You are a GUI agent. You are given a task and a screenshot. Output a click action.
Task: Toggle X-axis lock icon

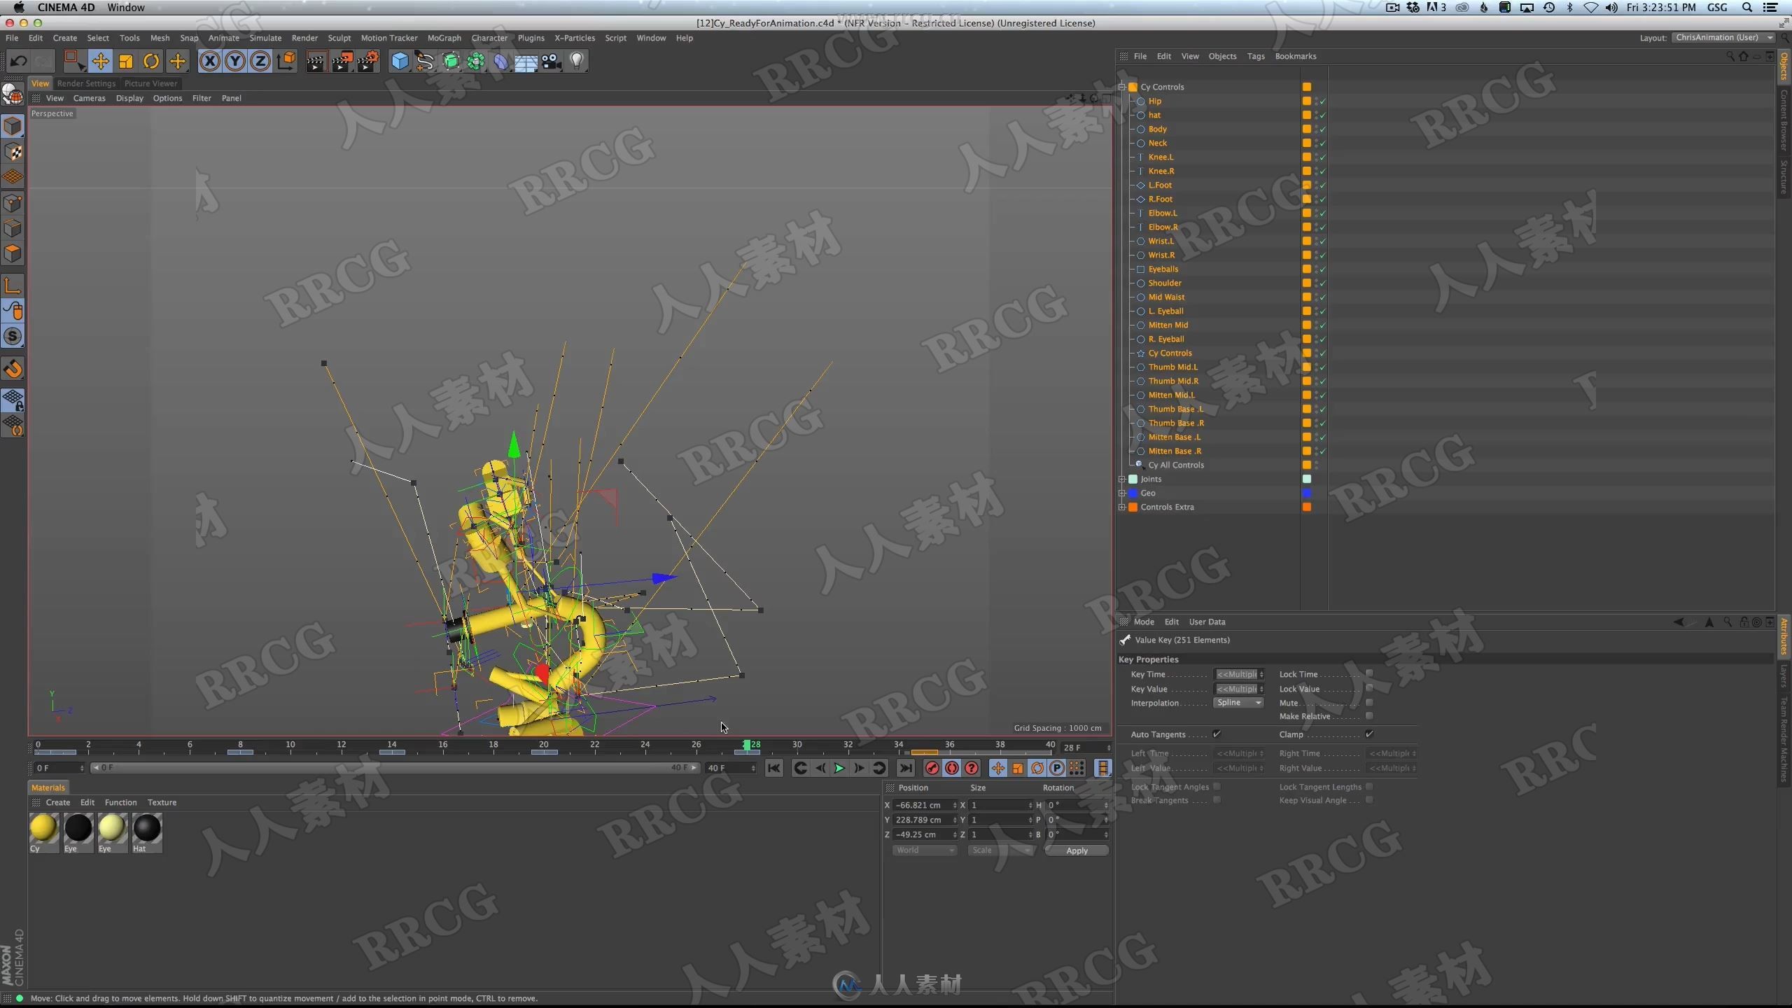[209, 62]
